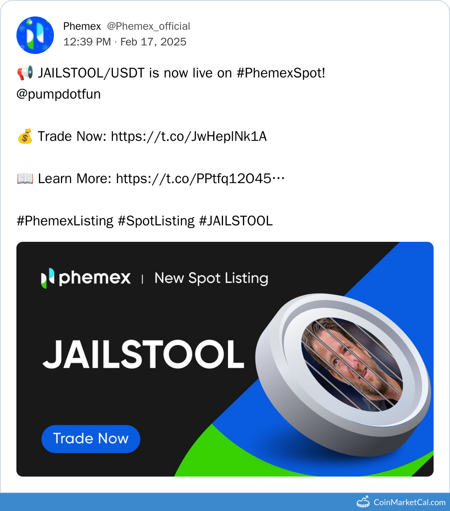
Task: Click the Trade Now blue button
Action: pyautogui.click(x=91, y=439)
